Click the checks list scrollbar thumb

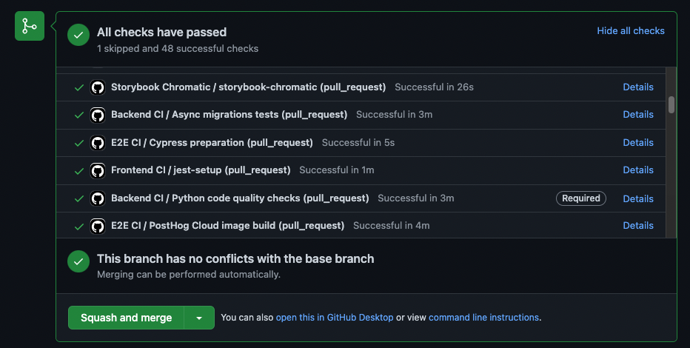coord(671,104)
